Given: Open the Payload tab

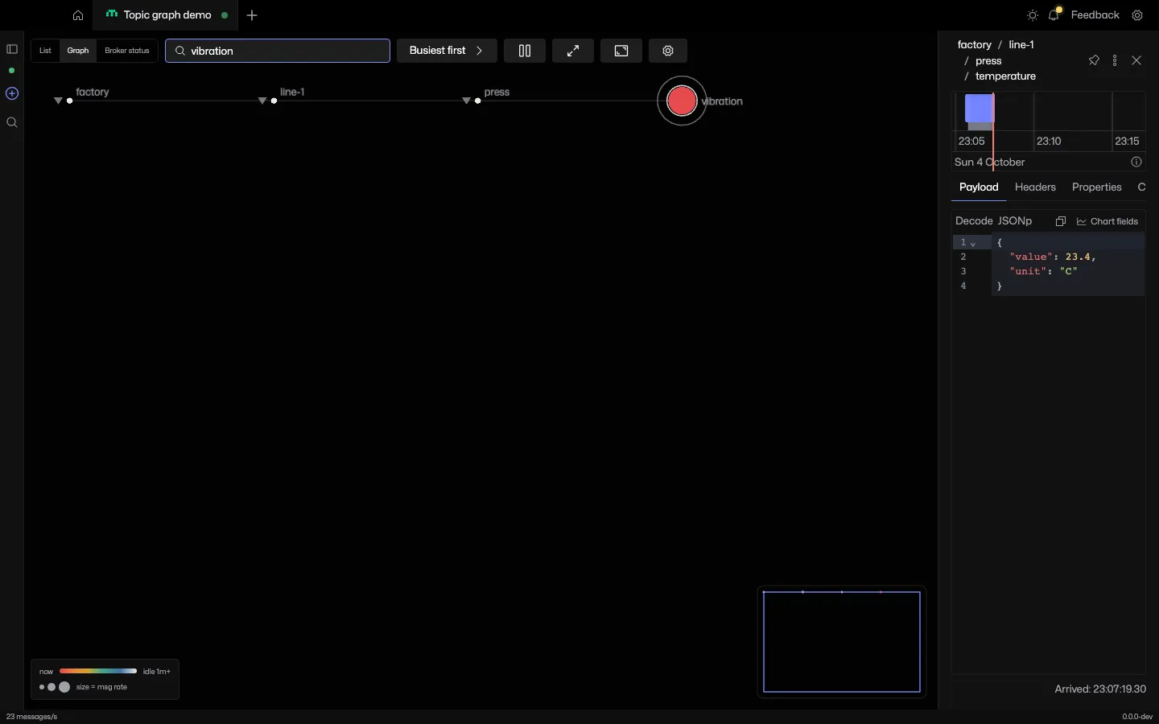Looking at the screenshot, I should coord(979,187).
